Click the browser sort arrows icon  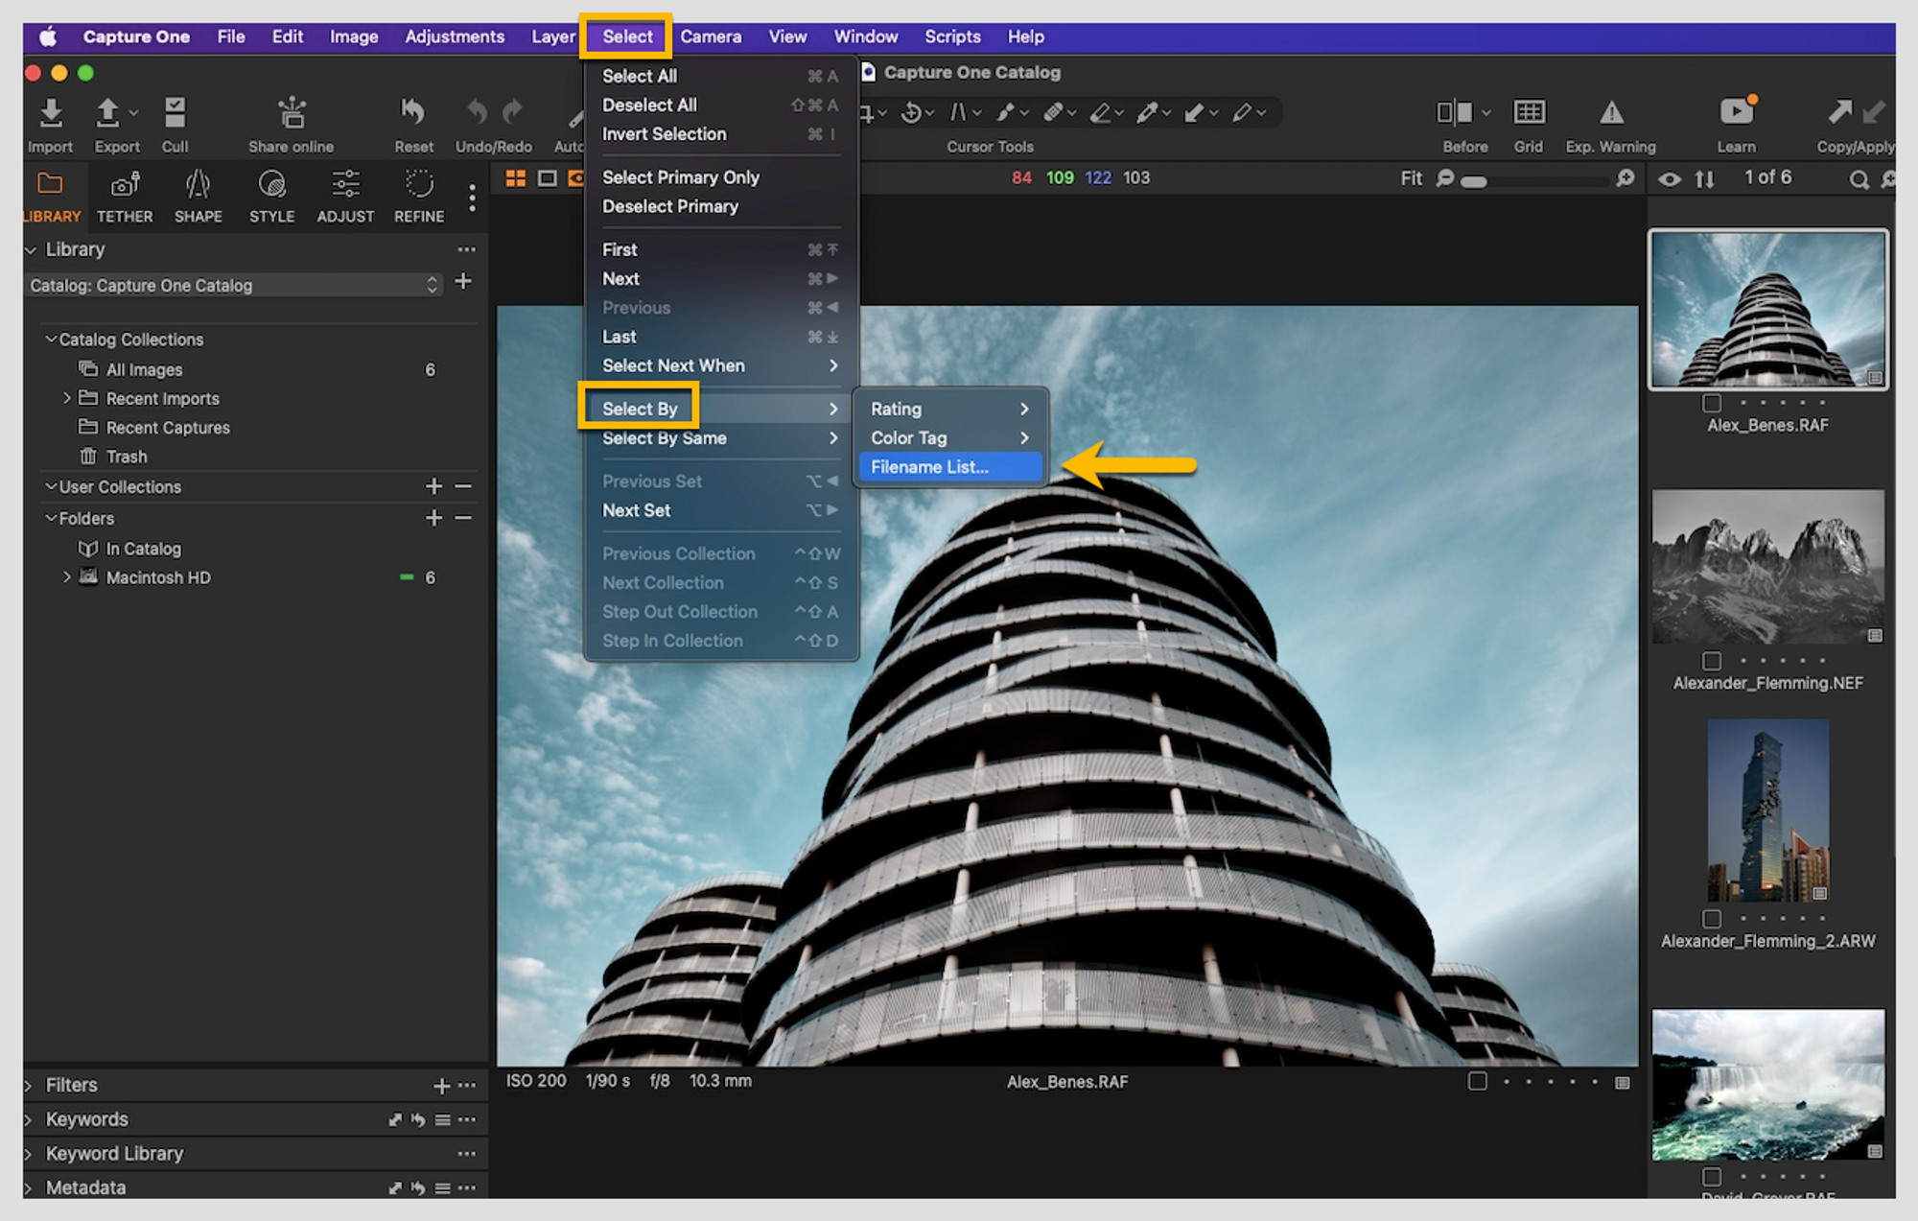tap(1704, 179)
